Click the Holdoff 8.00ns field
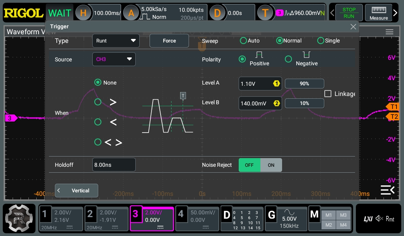The height and width of the screenshot is (236, 404). pyautogui.click(x=114, y=165)
